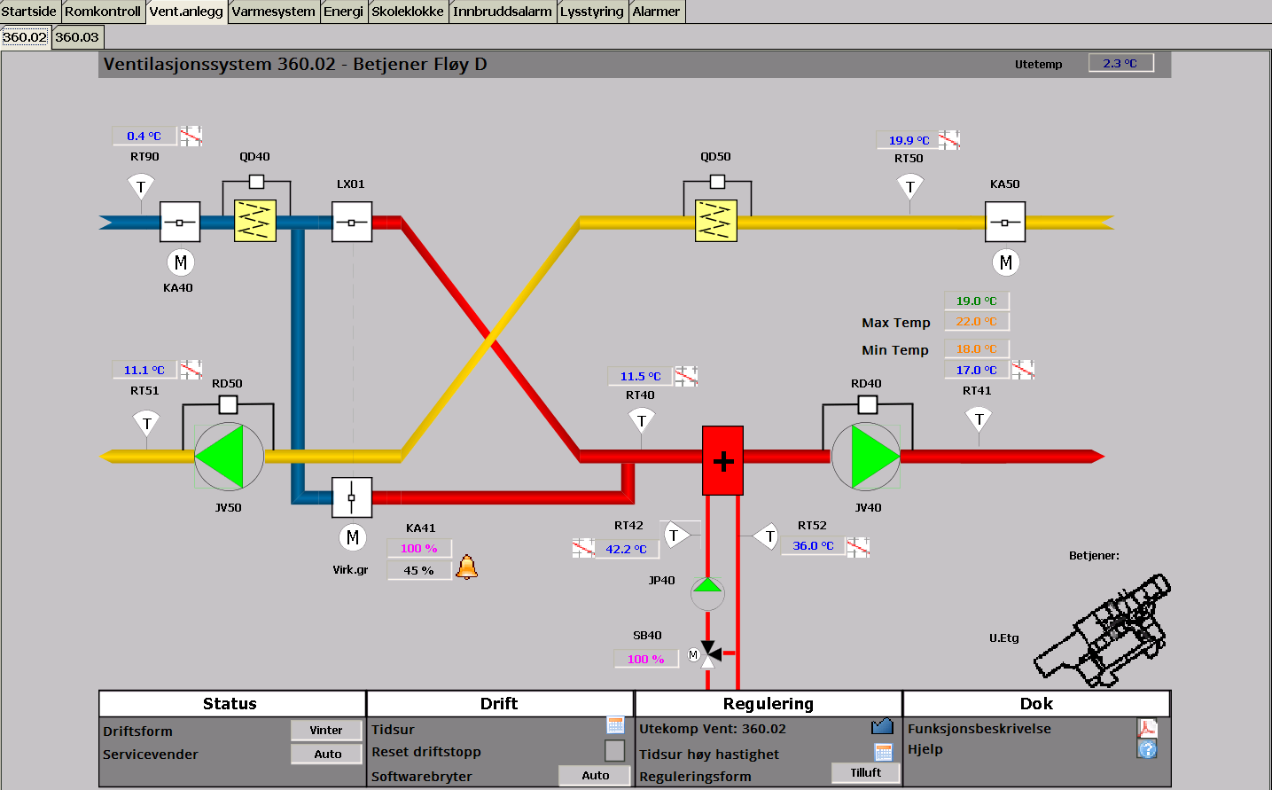
Task: Select the 360.02 sub-tab
Action: pyautogui.click(x=25, y=37)
